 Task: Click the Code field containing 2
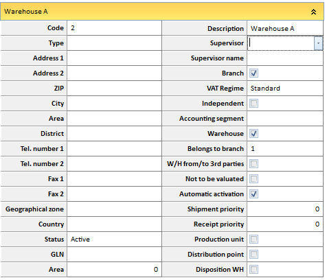point(114,28)
